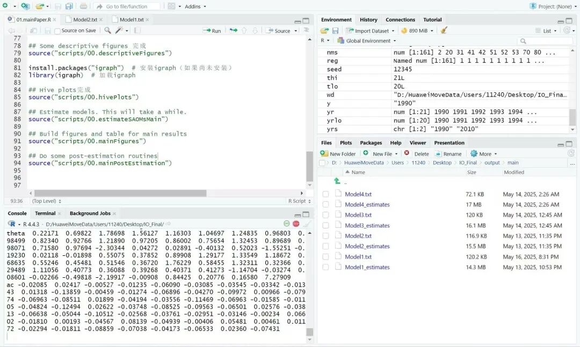580x347 pixels.
Task: Click the Load workspace icon in Environment pane
Action: 324,31
